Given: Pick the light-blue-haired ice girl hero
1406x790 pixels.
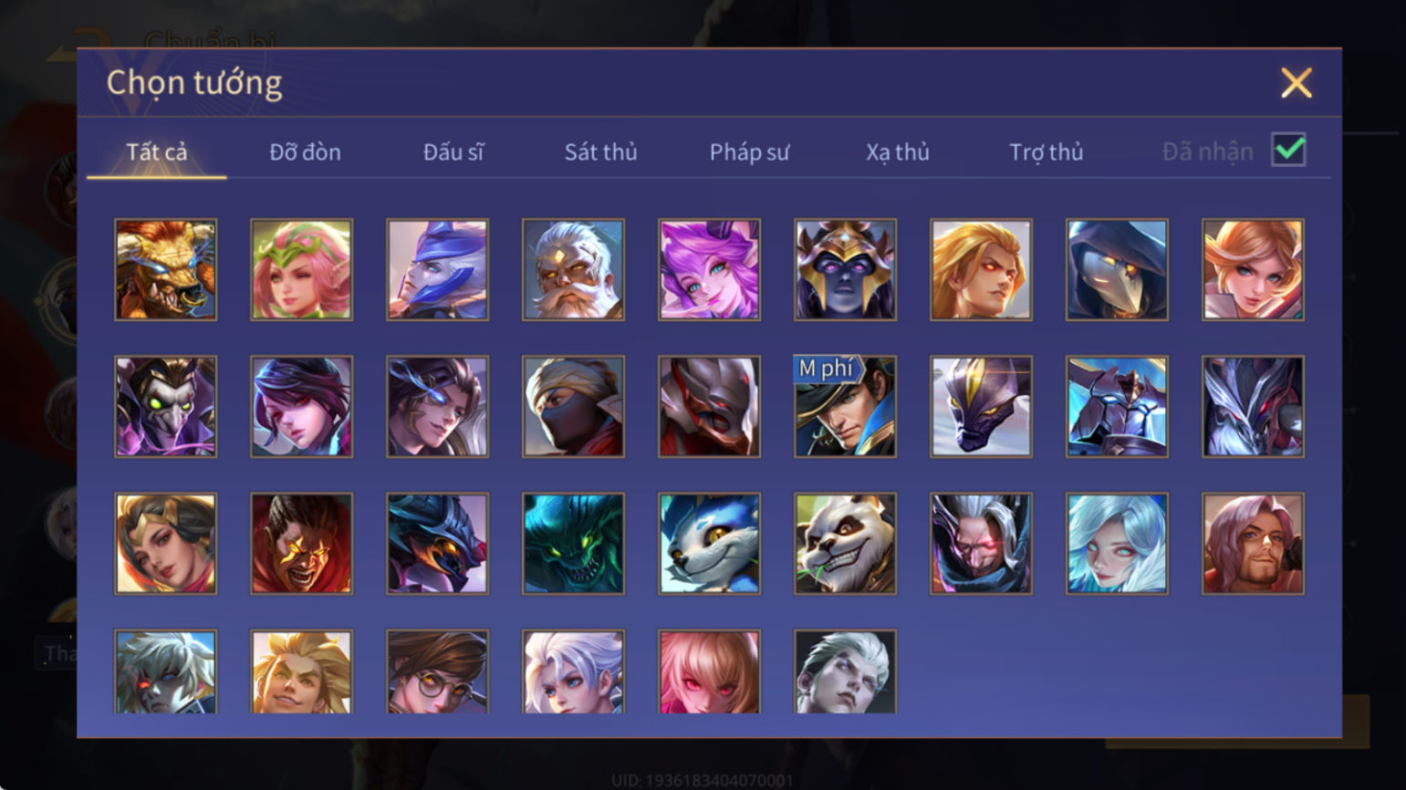Looking at the screenshot, I should pos(1117,544).
